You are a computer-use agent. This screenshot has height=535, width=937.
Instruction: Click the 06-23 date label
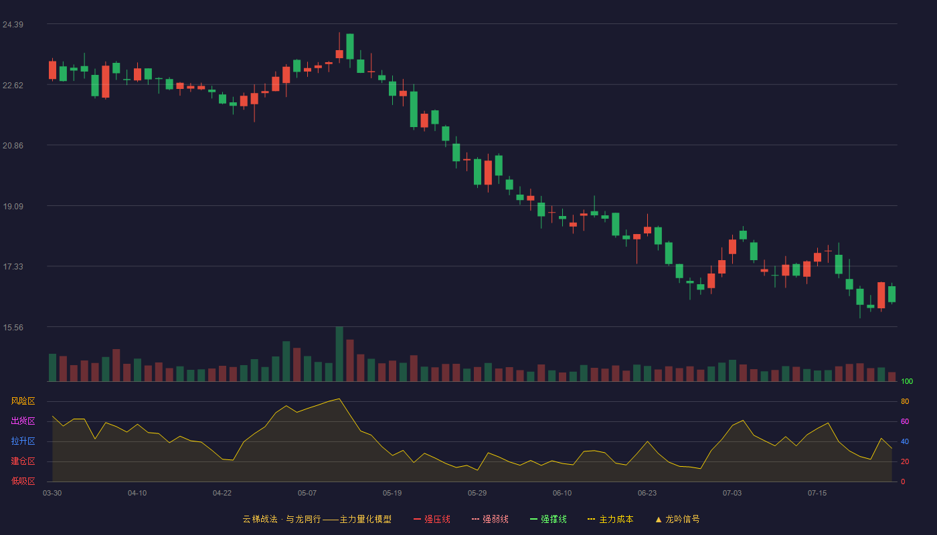pos(647,493)
